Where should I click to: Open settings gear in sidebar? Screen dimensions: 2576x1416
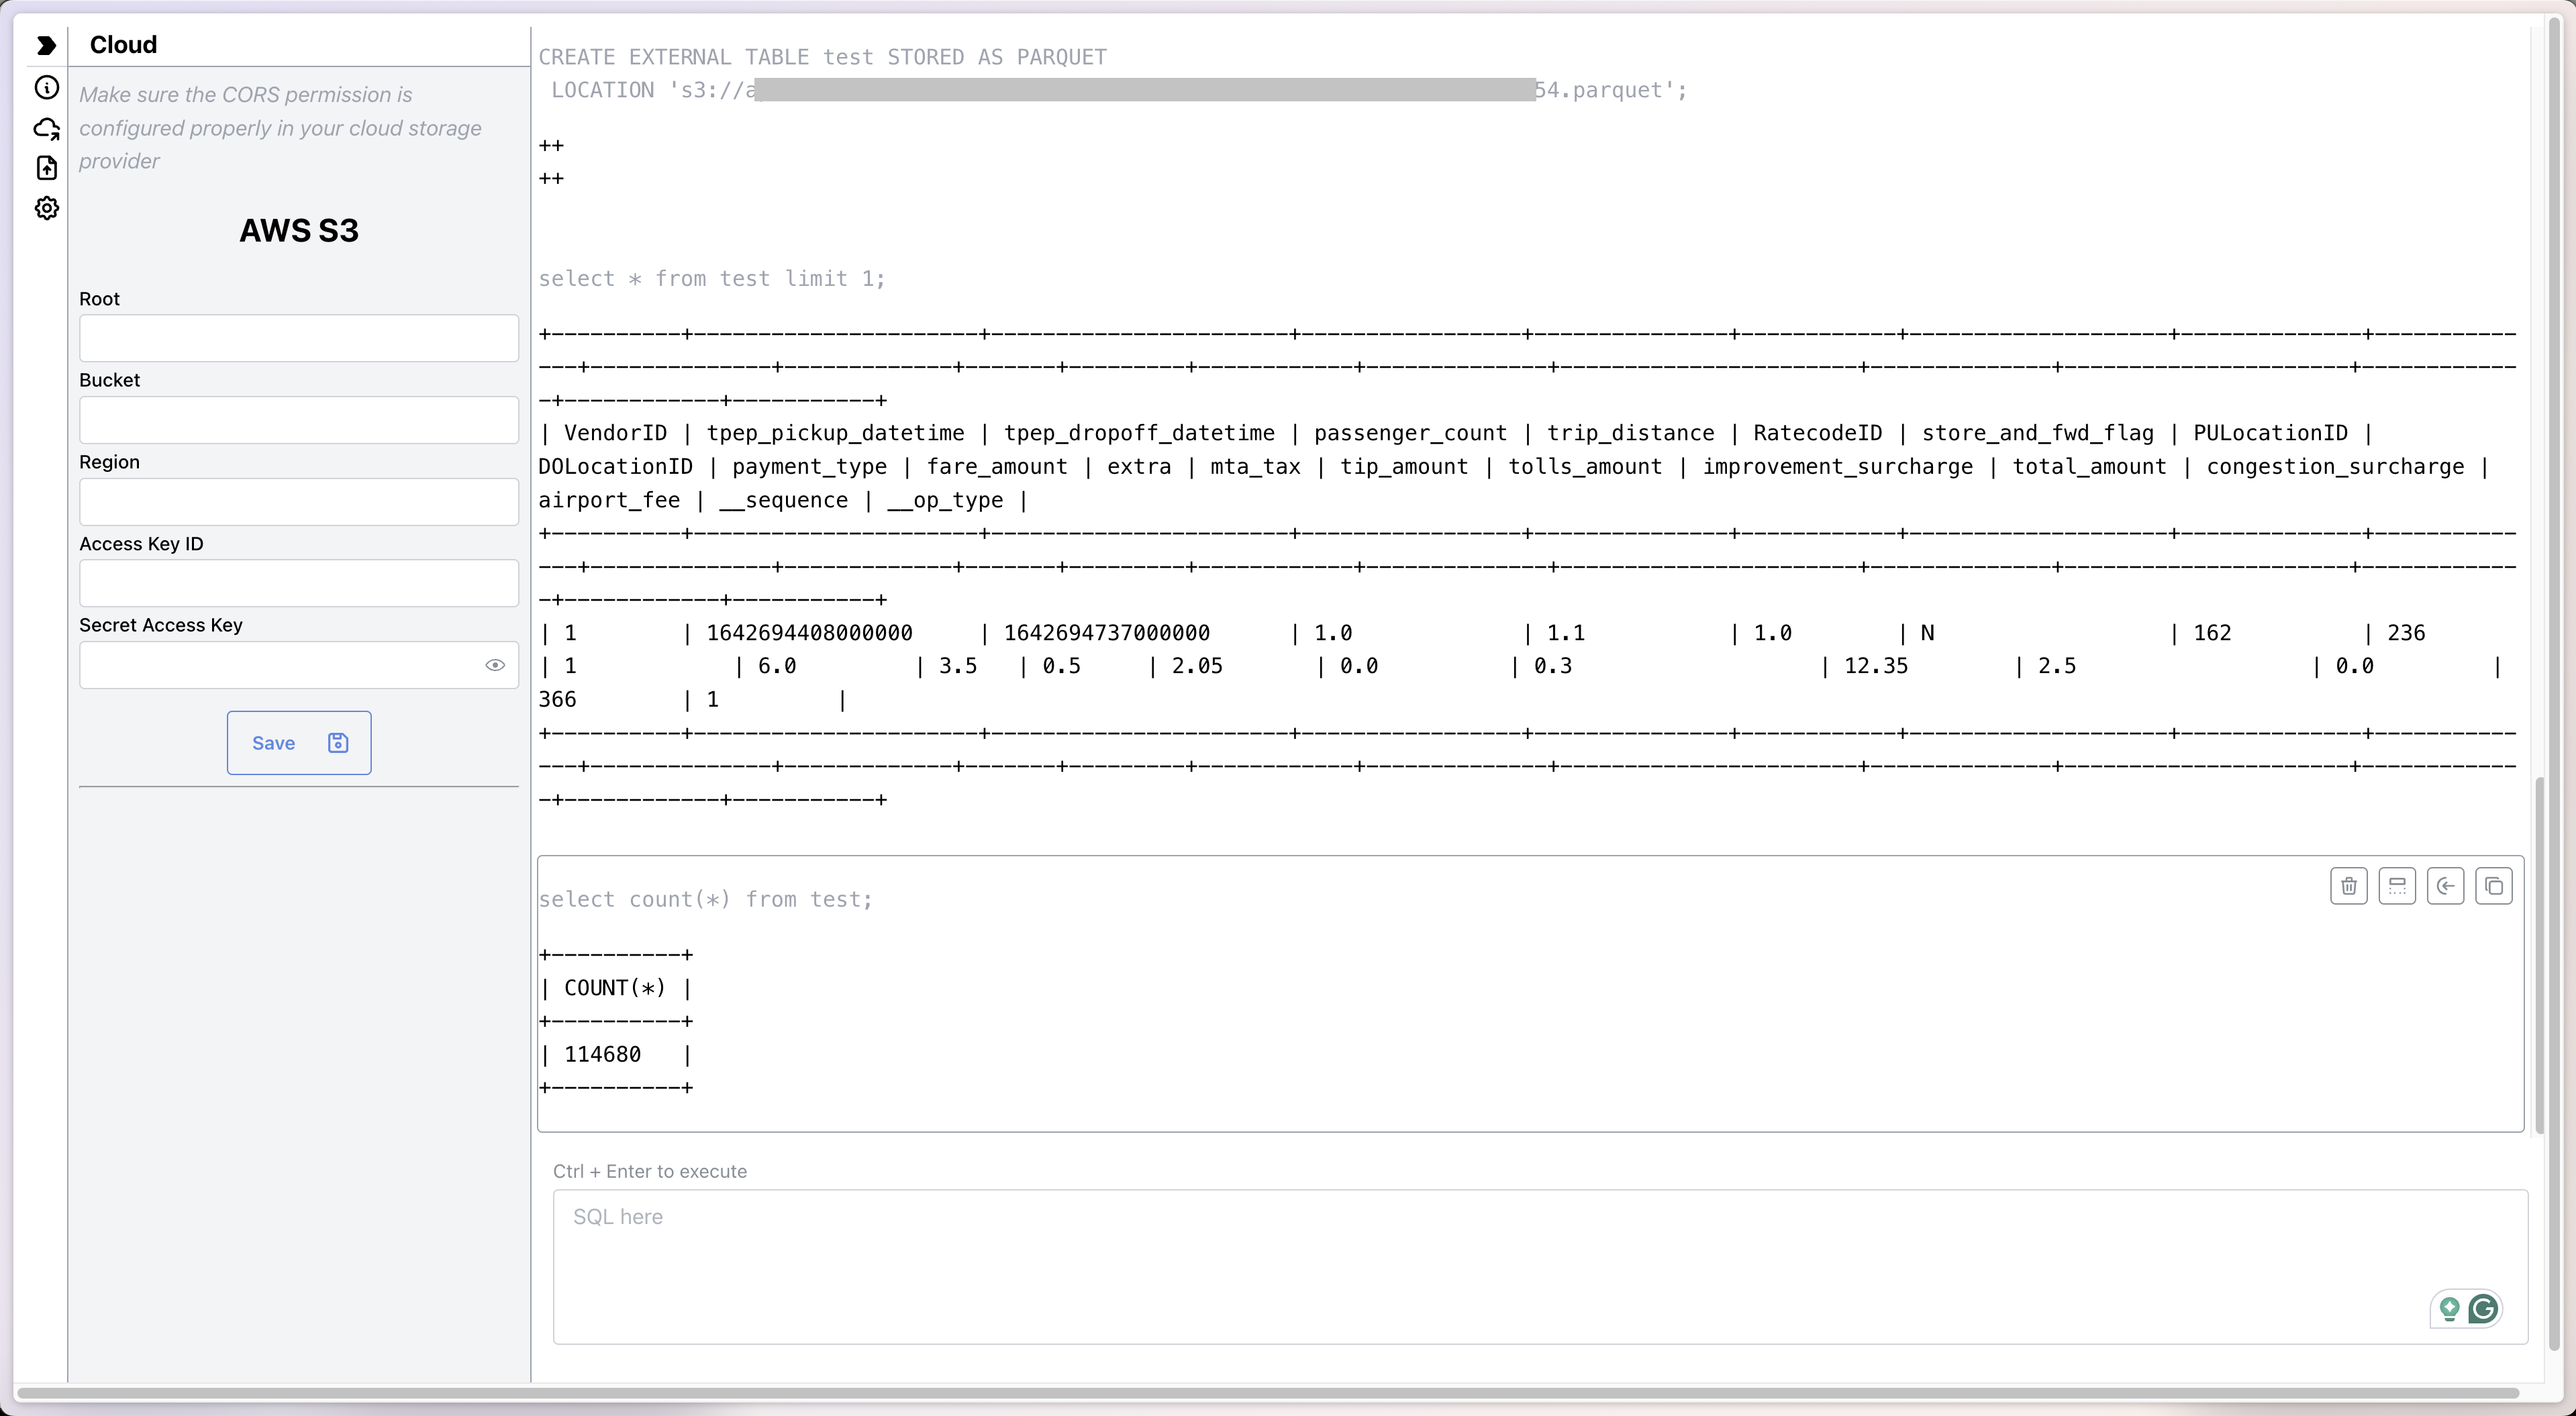pyautogui.click(x=46, y=208)
